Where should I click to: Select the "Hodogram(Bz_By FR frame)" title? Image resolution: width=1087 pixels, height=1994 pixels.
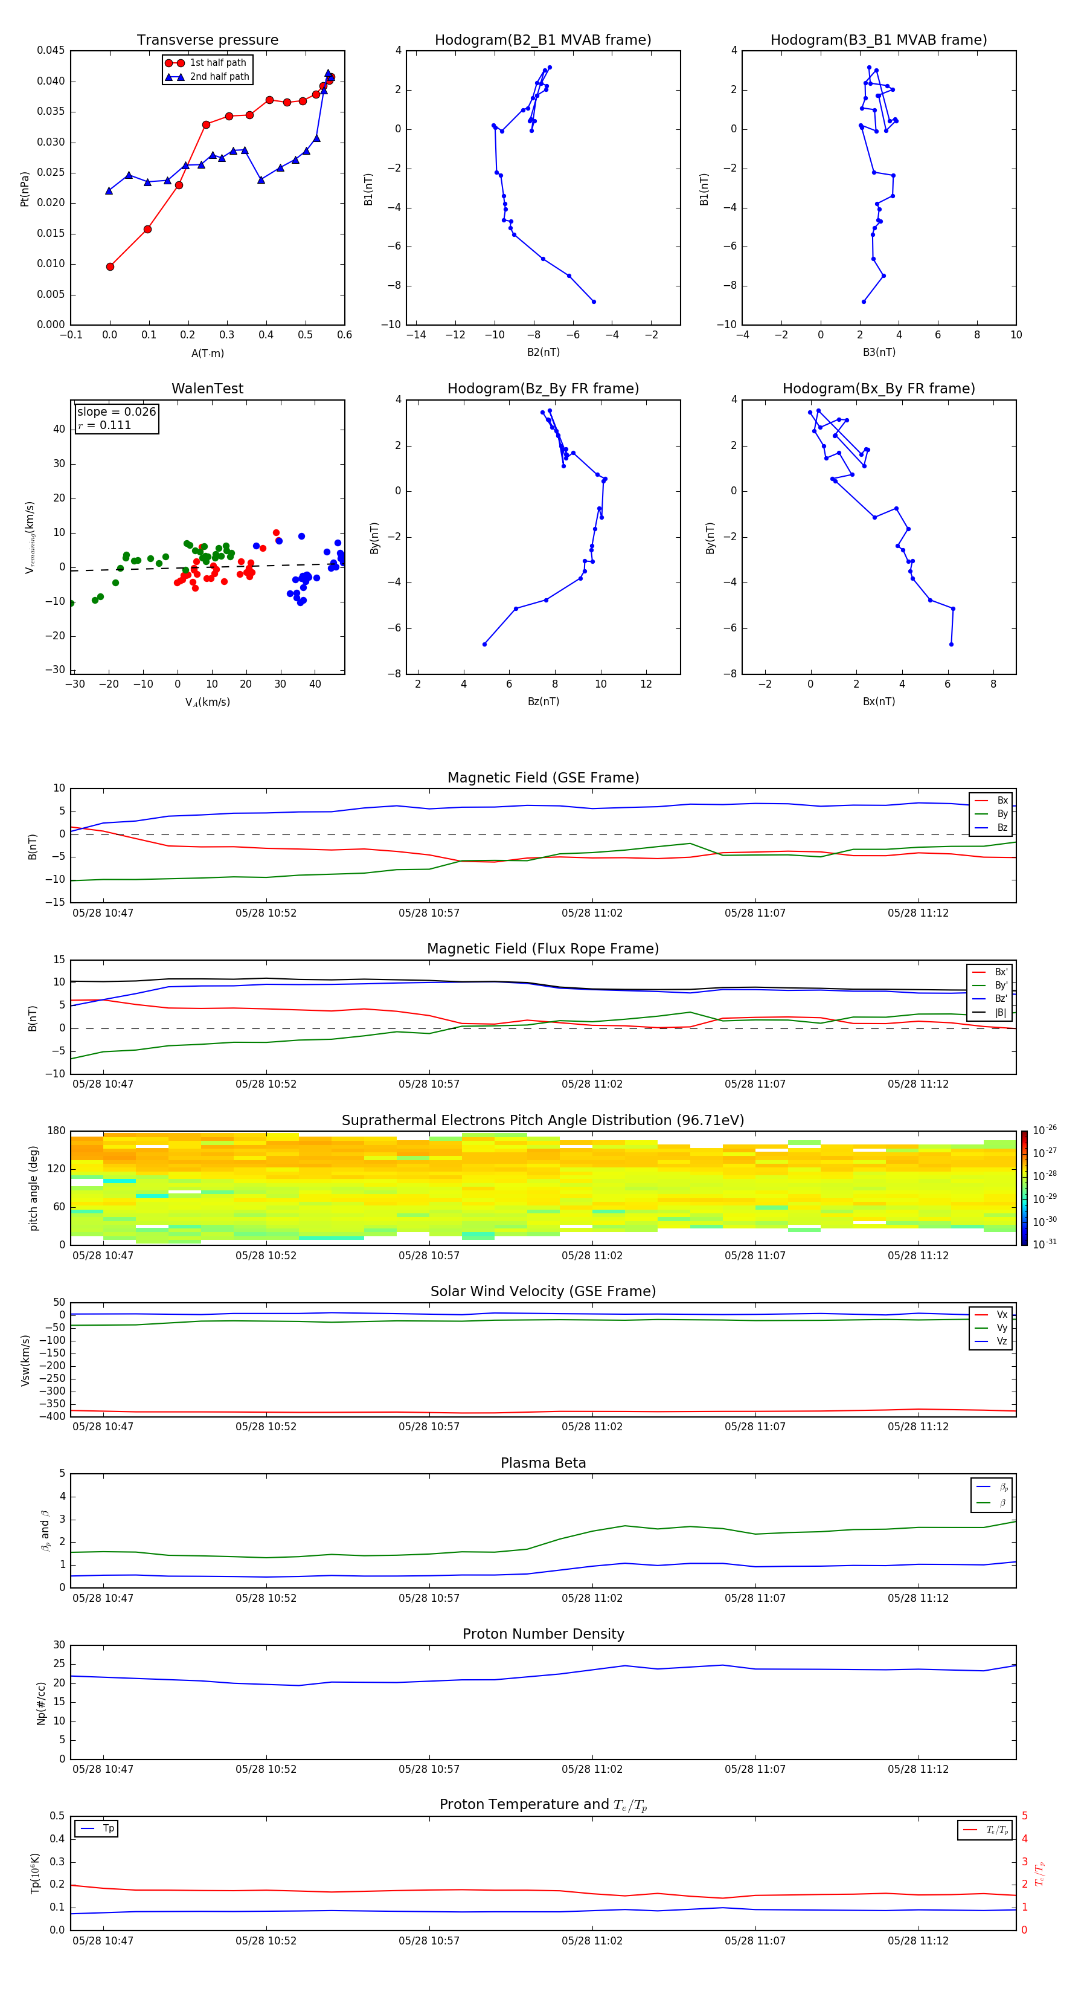pos(543,389)
